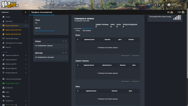188x106 pixels.
Task: Expand the Запросы Legal FM chevron
Action: coord(26,64)
